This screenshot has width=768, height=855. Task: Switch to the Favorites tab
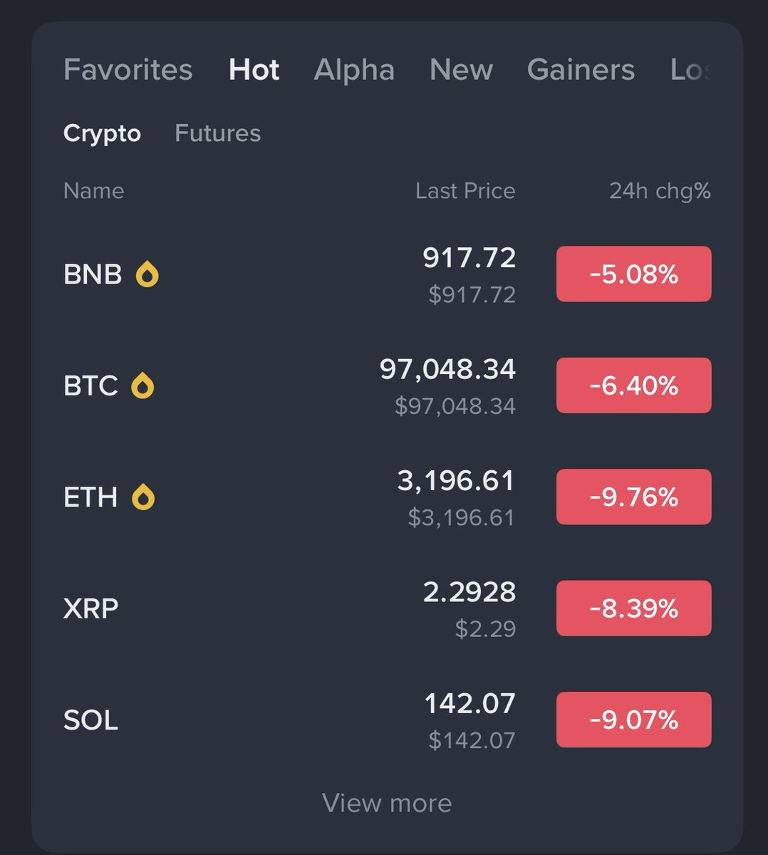(x=128, y=70)
